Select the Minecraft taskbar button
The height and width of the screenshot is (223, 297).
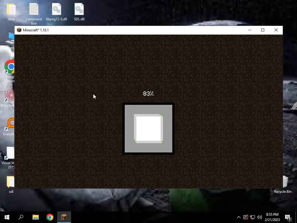[64, 217]
